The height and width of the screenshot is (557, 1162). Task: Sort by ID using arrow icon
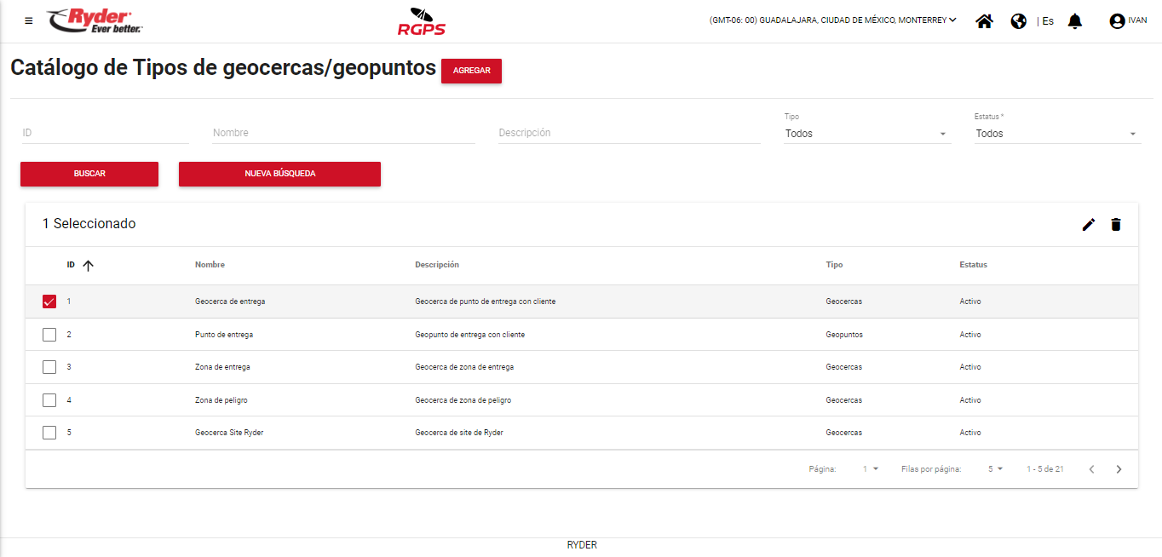click(88, 266)
